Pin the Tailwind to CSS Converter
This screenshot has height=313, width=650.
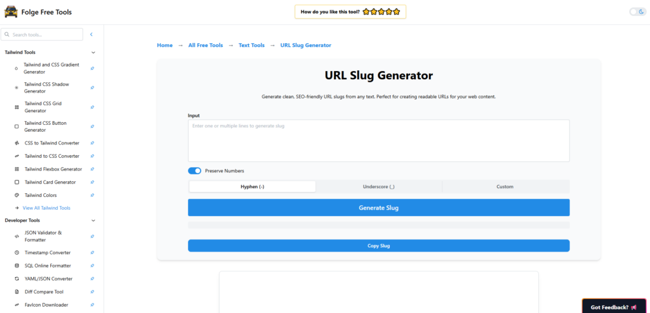click(x=93, y=156)
